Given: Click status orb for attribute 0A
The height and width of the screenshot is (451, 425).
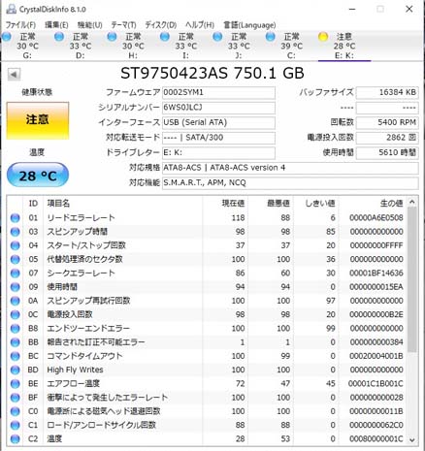Looking at the screenshot, I should 15,301.
